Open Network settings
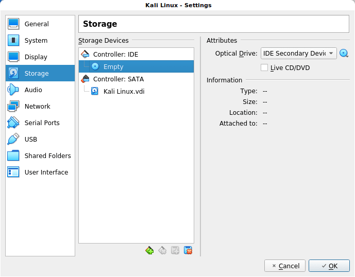 pyautogui.click(x=40, y=106)
